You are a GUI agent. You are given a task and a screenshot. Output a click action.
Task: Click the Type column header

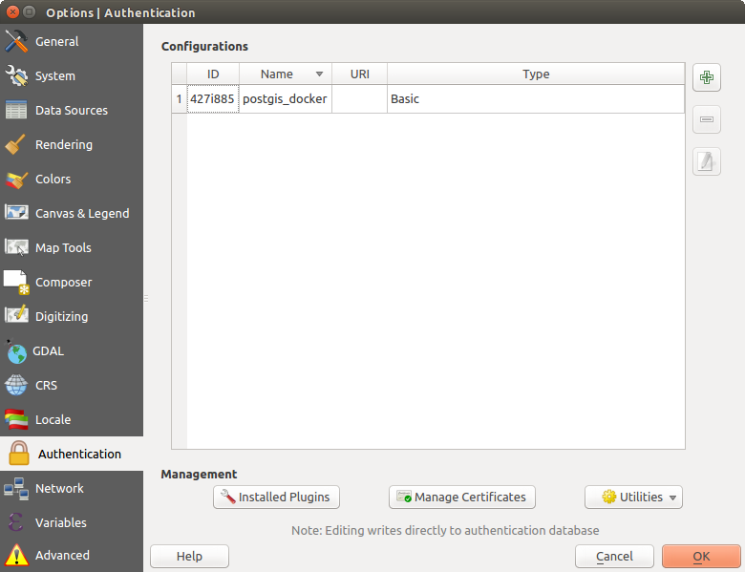click(536, 74)
